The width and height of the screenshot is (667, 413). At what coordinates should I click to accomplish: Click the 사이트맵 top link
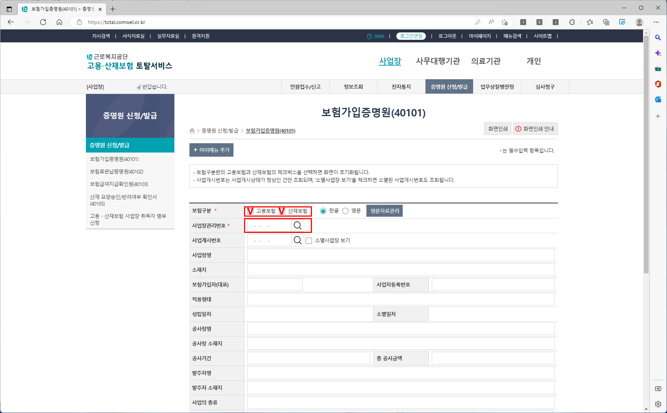pos(543,36)
